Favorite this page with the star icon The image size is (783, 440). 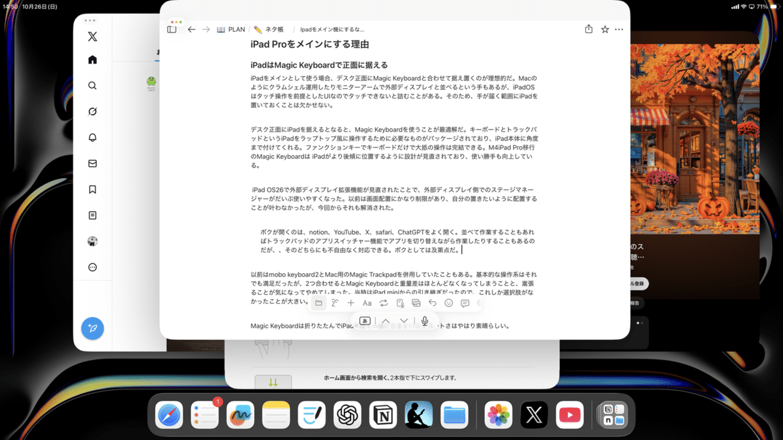tap(604, 29)
